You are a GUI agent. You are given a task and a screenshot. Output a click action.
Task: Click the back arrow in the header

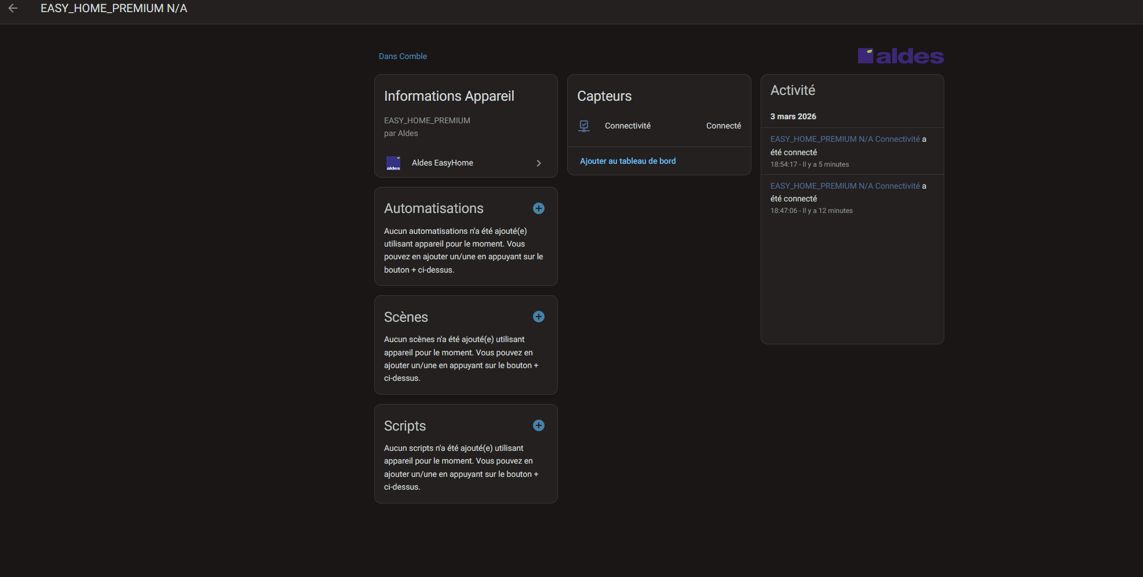(13, 9)
